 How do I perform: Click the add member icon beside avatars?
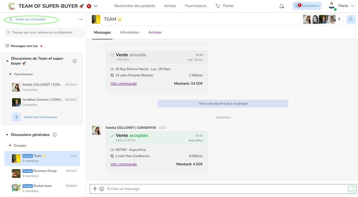(351, 19)
